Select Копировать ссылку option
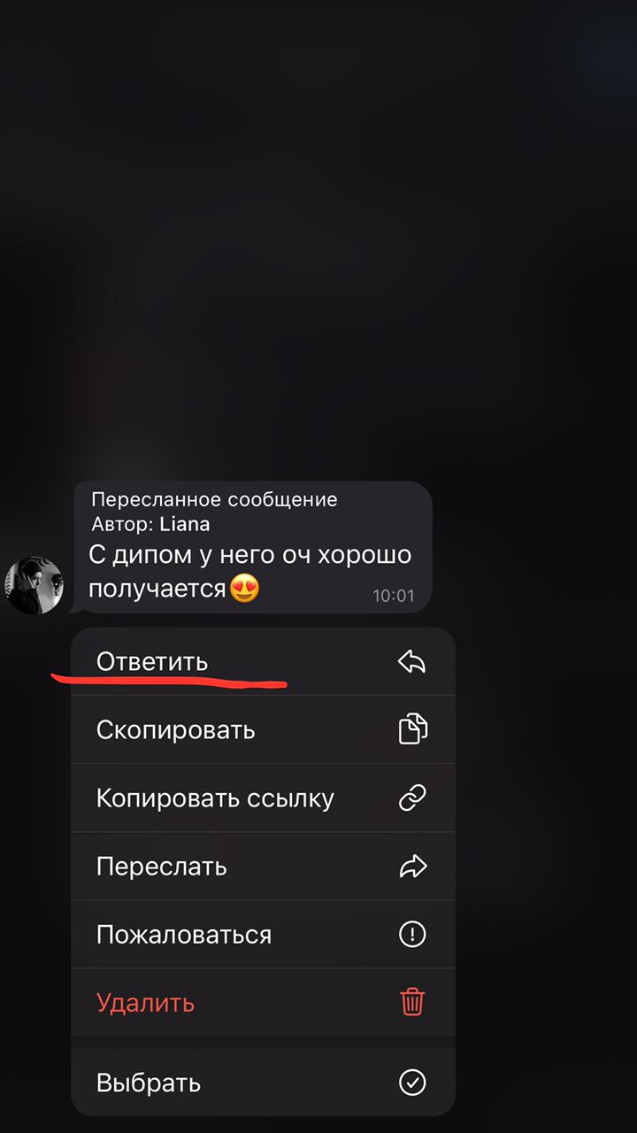637x1133 pixels. pyautogui.click(x=263, y=798)
